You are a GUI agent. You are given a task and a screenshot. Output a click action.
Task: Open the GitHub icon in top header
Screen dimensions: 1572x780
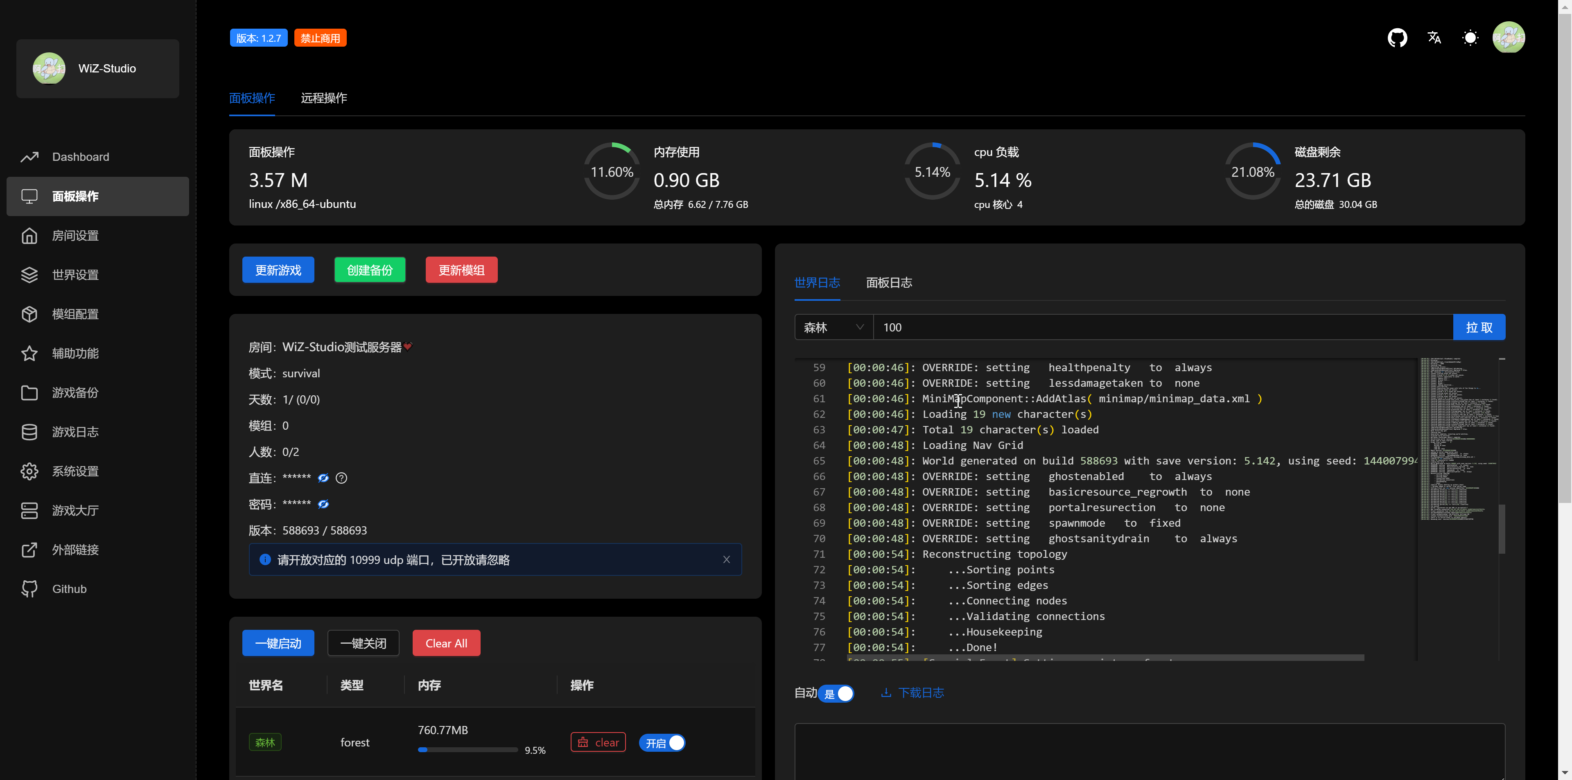click(x=1397, y=38)
